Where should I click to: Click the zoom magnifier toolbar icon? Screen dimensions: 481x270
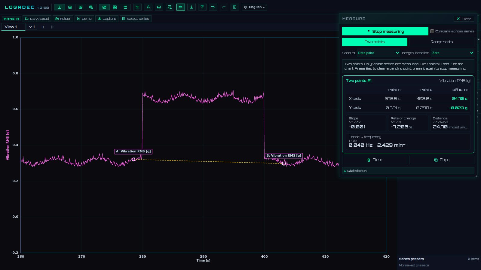click(91, 7)
